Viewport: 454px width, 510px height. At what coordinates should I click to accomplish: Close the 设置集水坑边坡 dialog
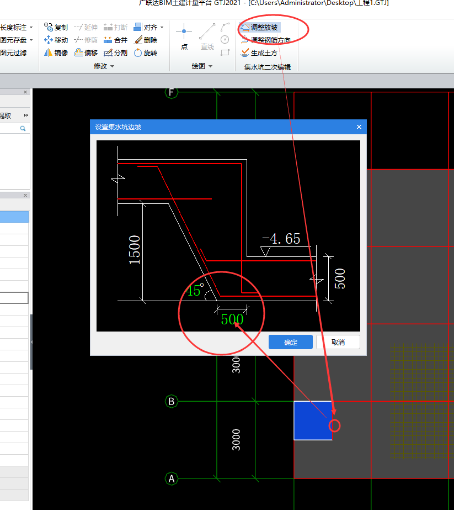click(x=359, y=127)
